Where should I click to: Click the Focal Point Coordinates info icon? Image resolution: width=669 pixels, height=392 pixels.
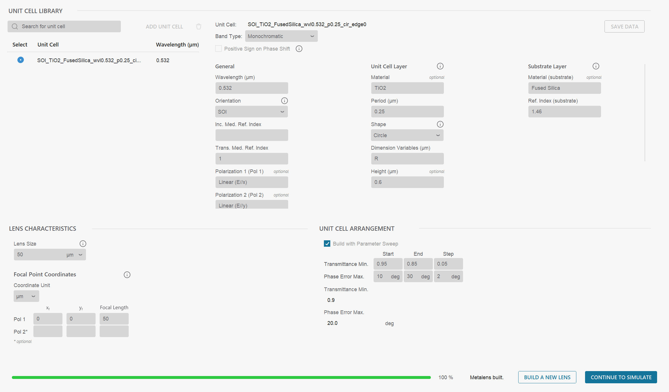[x=127, y=275]
